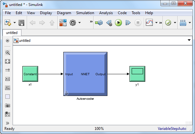Image resolution: width=195 pixels, height=134 pixels.
Task: Open the Data Inspector dropdown arrow
Action: coord(156,23)
